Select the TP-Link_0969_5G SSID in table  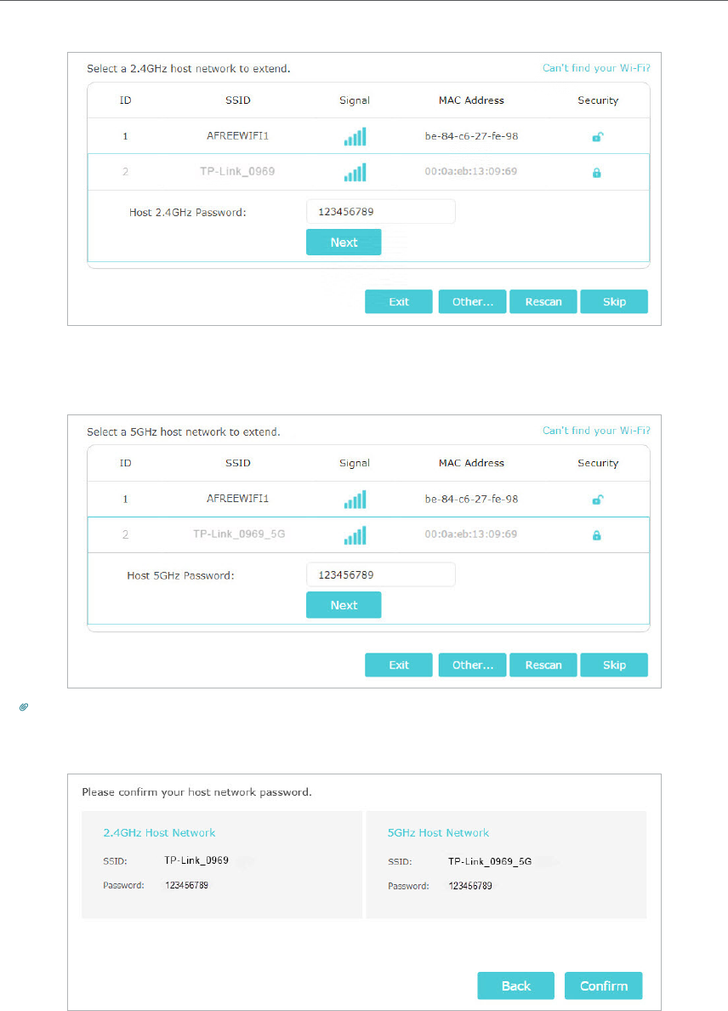click(x=239, y=534)
